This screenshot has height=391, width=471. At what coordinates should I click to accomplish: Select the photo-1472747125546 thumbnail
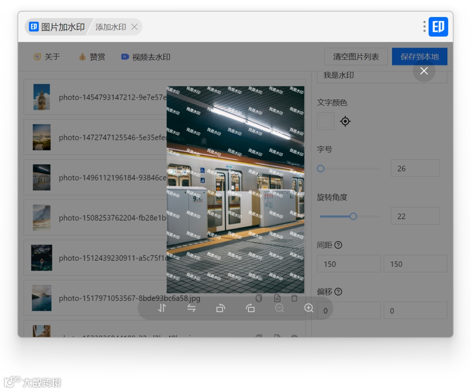tap(41, 137)
